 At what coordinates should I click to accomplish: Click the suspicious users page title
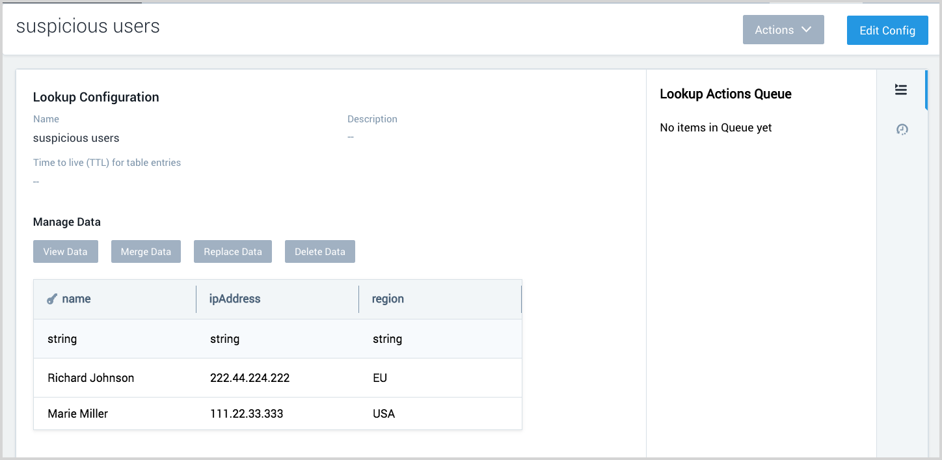(88, 26)
